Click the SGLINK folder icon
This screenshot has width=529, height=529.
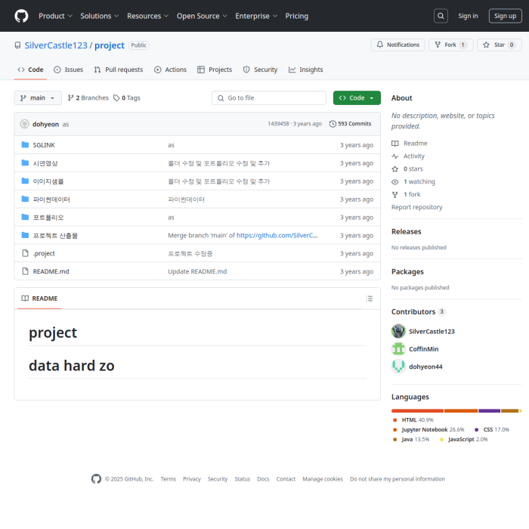[25, 145]
